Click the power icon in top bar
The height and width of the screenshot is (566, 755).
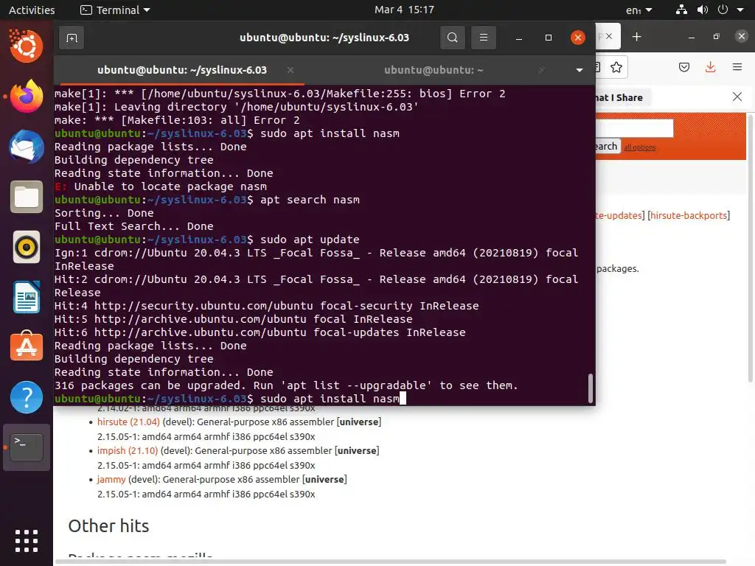(723, 10)
